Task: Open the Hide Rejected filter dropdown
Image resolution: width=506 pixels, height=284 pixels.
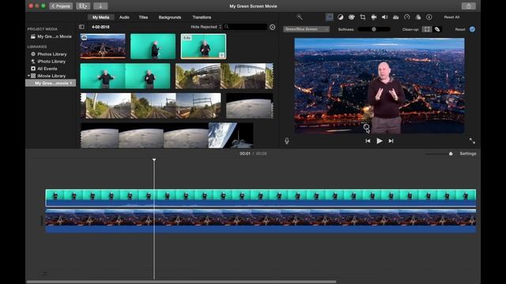Action: pyautogui.click(x=206, y=27)
